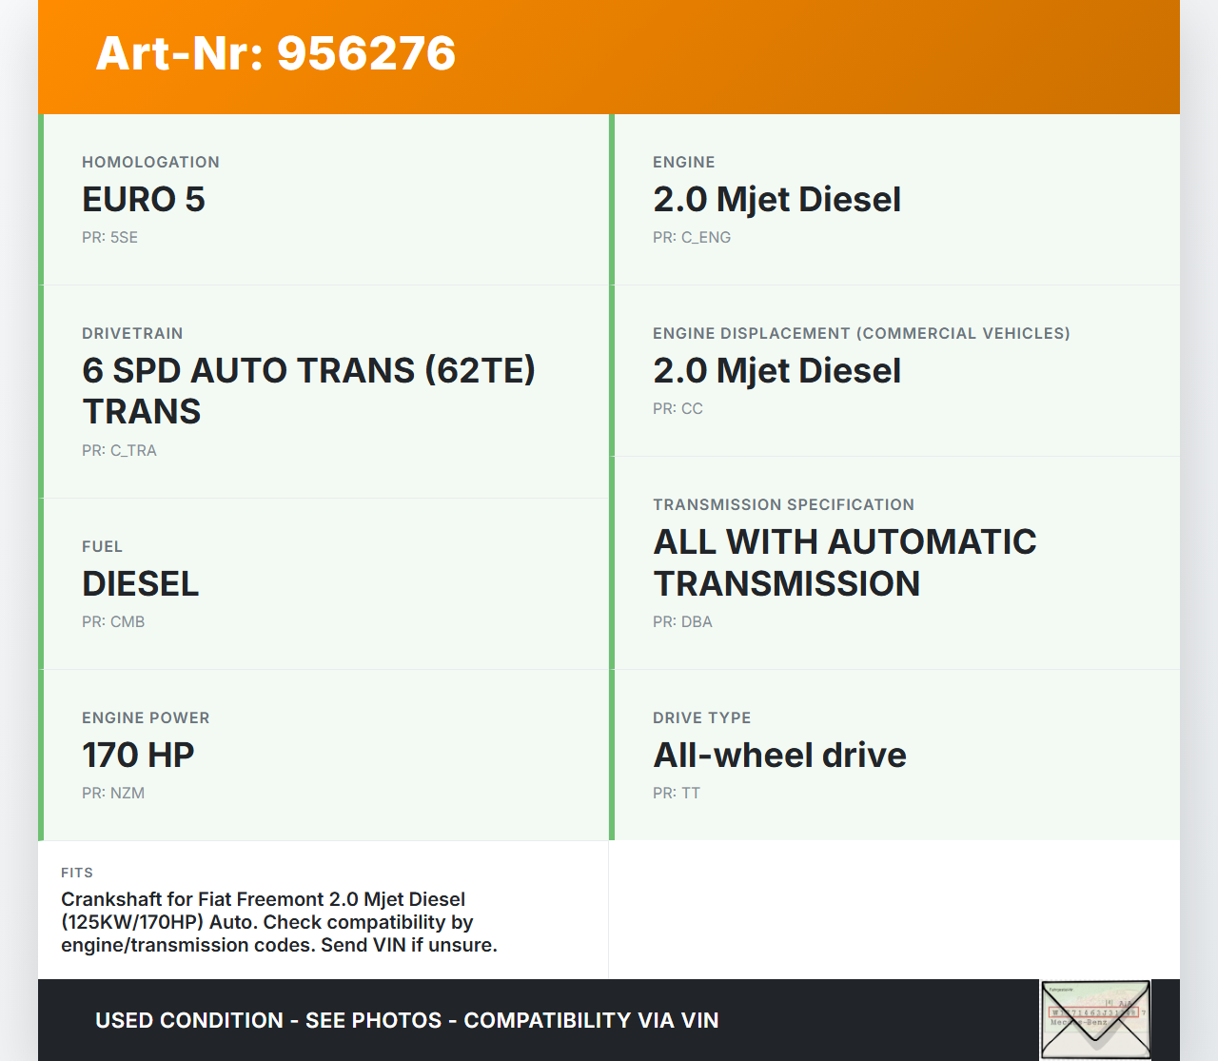Screen dimensions: 1218x1061
Task: Click the PR: NZM code
Action: pyautogui.click(x=113, y=794)
